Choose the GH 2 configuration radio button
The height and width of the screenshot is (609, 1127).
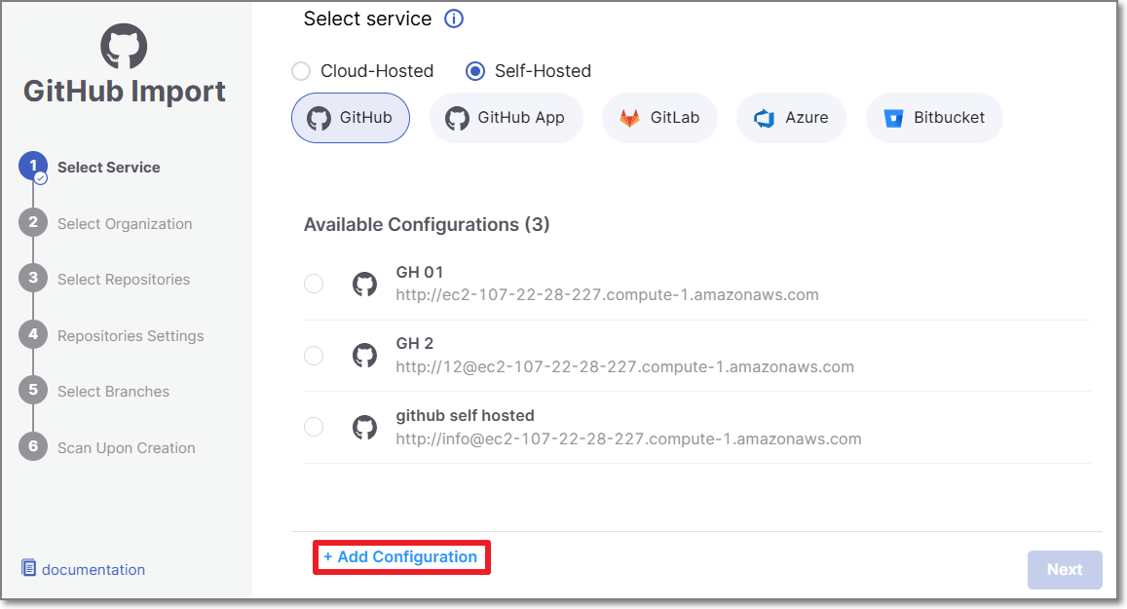point(314,356)
